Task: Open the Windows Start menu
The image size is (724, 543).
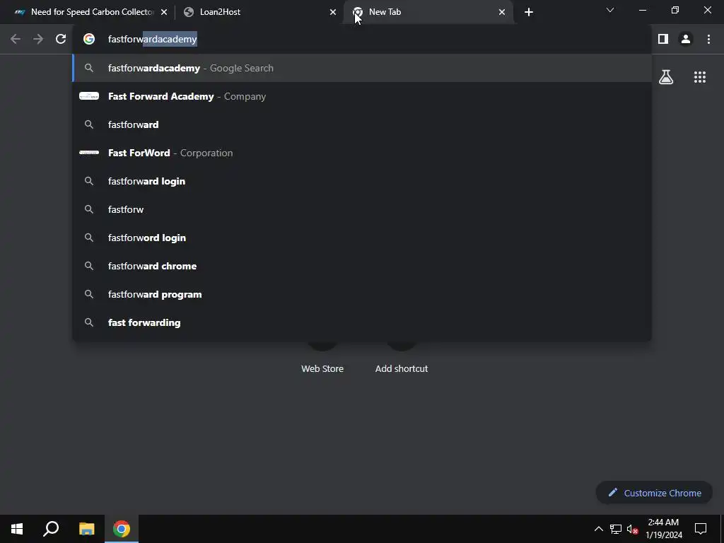Action: [x=17, y=529]
